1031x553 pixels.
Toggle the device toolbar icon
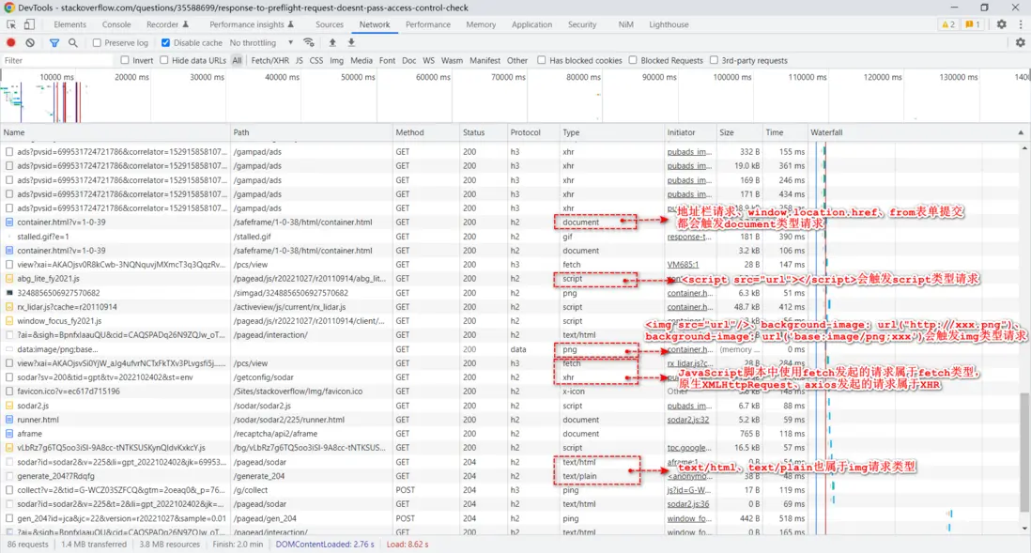29,24
